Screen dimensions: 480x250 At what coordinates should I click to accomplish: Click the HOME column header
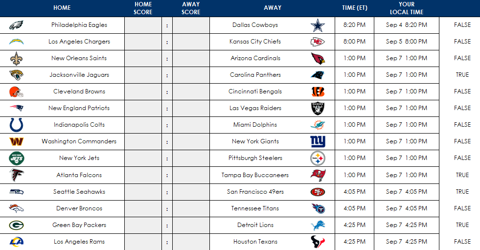62,8
